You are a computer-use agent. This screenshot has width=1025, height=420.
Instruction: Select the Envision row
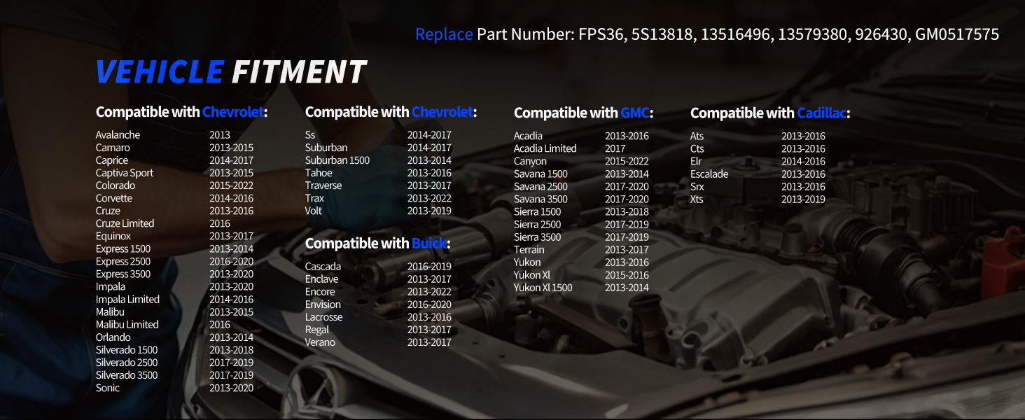[x=378, y=304]
